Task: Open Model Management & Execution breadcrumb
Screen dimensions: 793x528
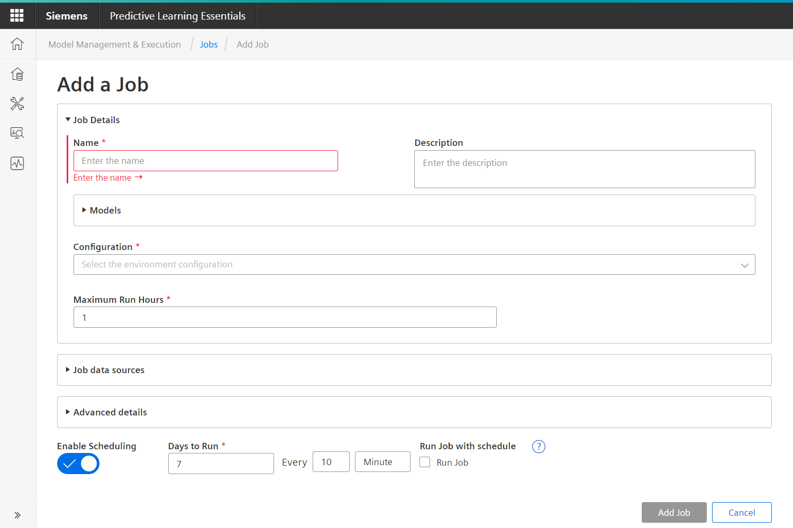Action: tap(115, 44)
